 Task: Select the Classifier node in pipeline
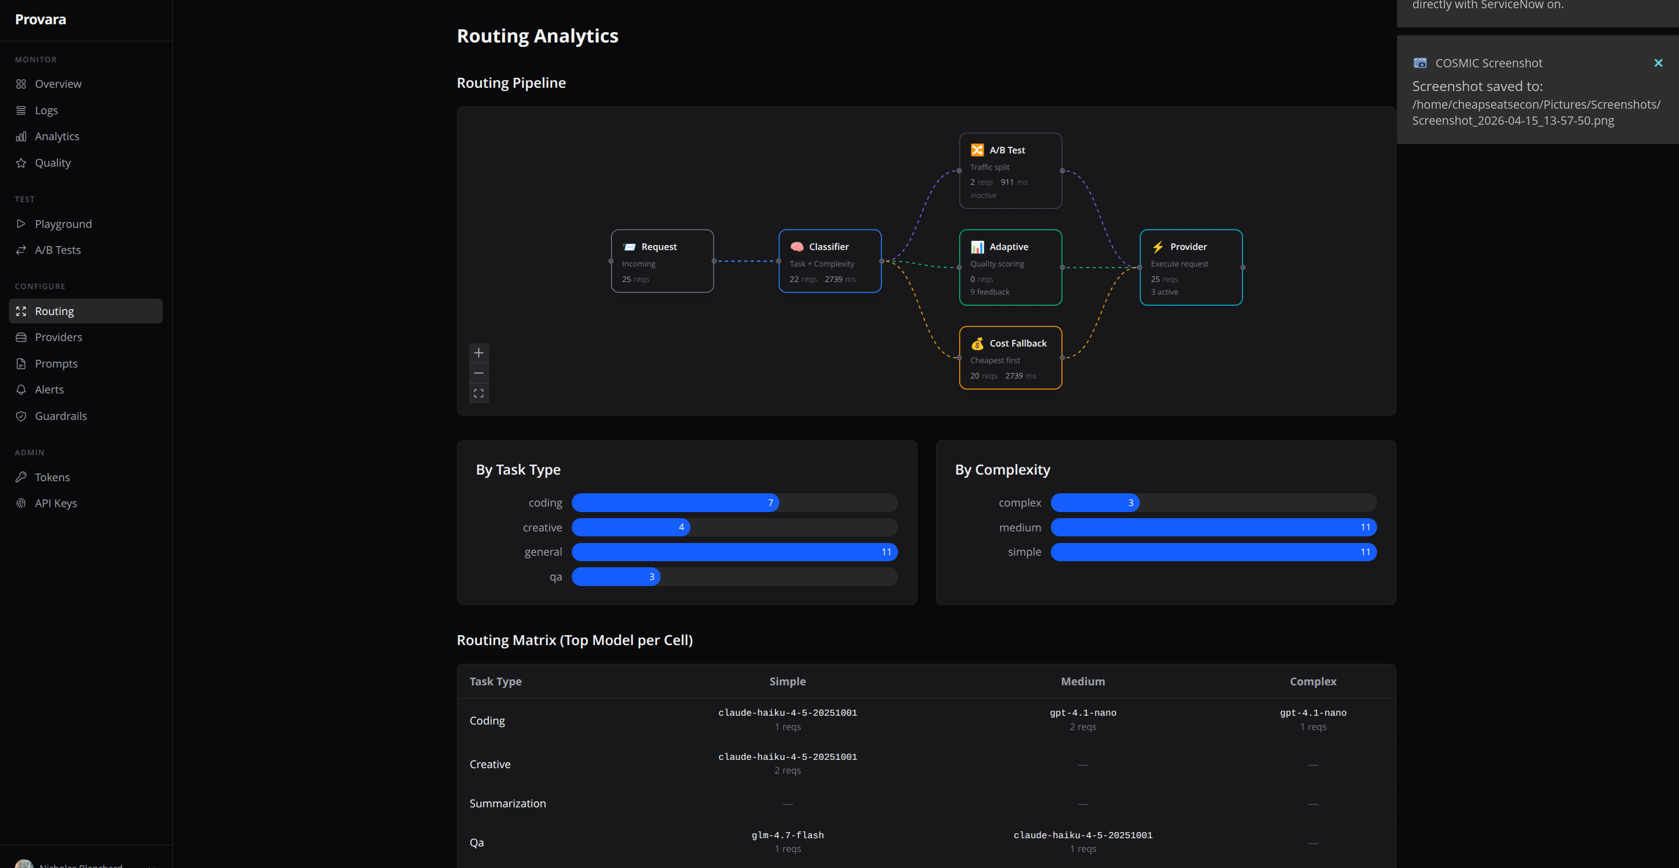[x=830, y=260]
